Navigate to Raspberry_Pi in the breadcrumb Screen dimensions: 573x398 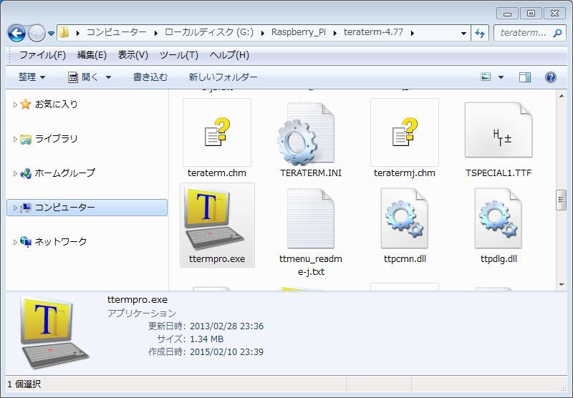(x=298, y=32)
